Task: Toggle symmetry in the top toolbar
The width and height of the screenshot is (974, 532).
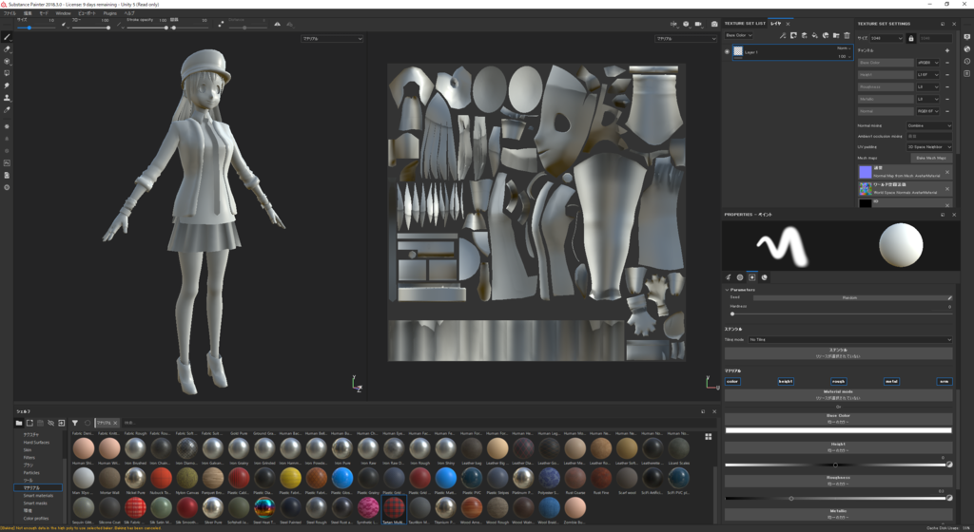Action: pyautogui.click(x=277, y=24)
